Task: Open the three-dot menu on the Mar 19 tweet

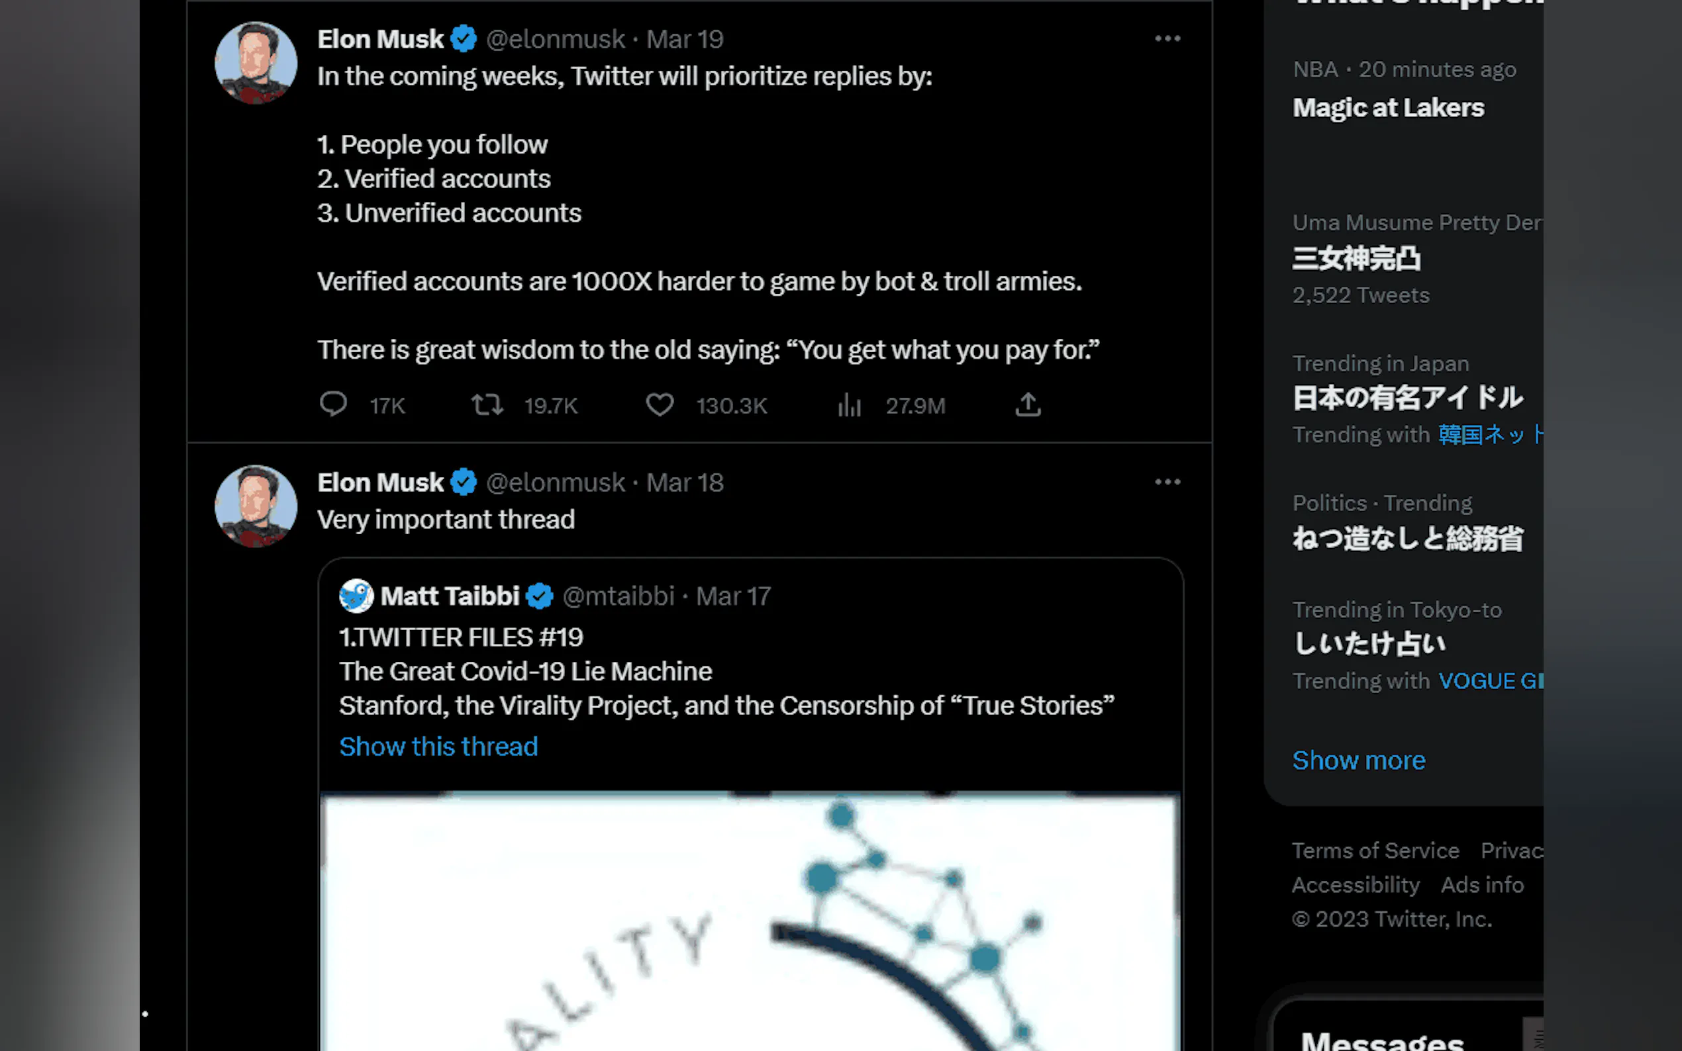Action: coord(1167,39)
